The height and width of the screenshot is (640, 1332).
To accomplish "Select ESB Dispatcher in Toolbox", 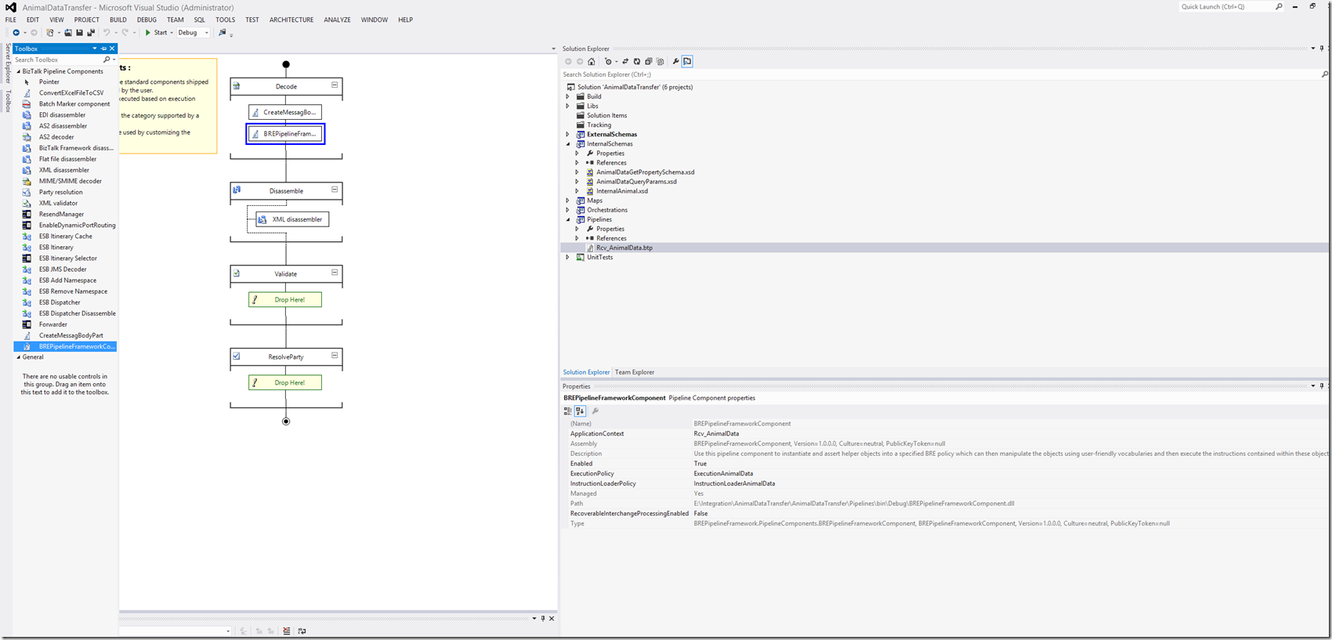I will [60, 302].
